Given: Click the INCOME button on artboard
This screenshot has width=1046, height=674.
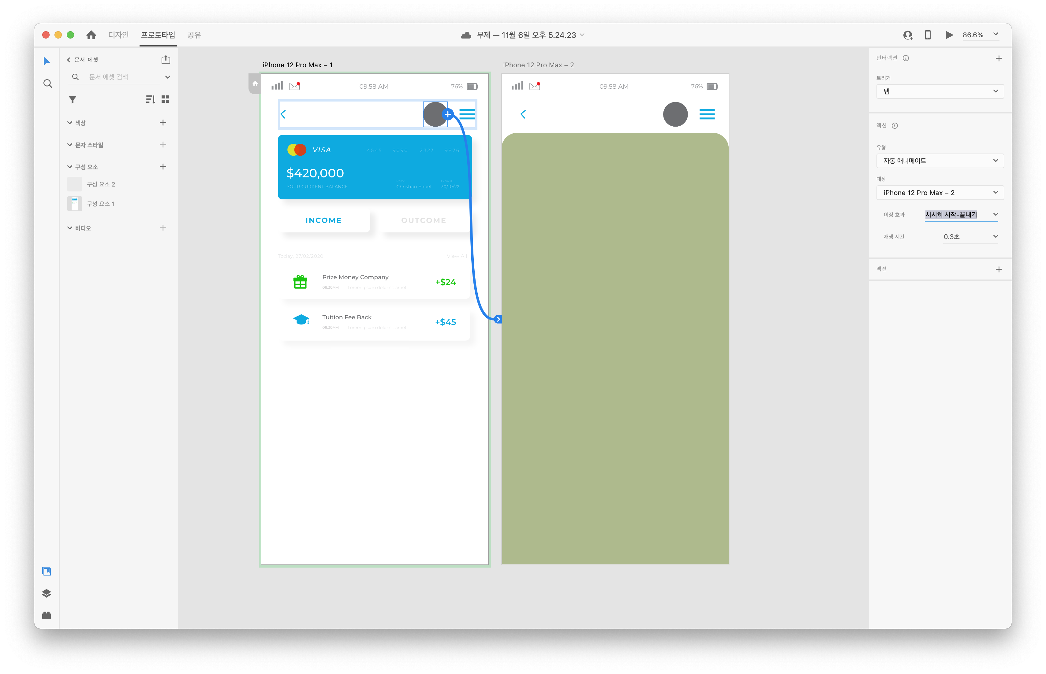Looking at the screenshot, I should pyautogui.click(x=323, y=220).
